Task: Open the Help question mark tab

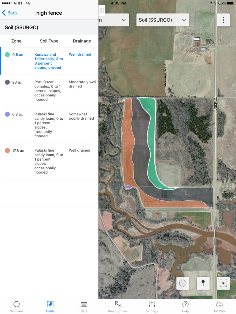Action: click(x=185, y=306)
